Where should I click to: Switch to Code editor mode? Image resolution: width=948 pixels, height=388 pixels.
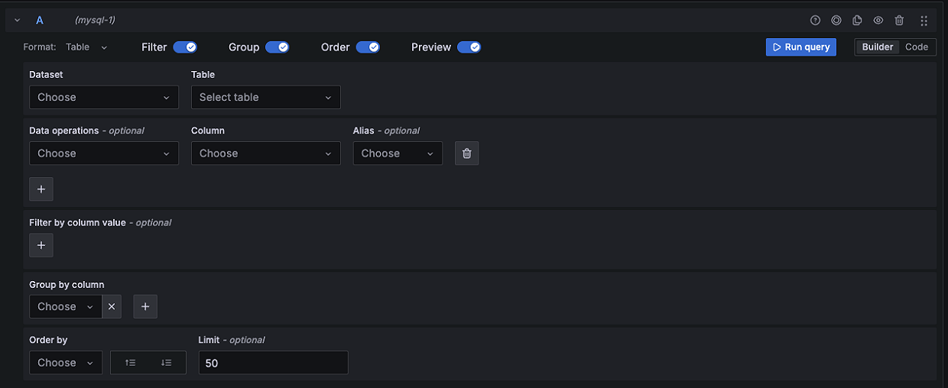[916, 47]
